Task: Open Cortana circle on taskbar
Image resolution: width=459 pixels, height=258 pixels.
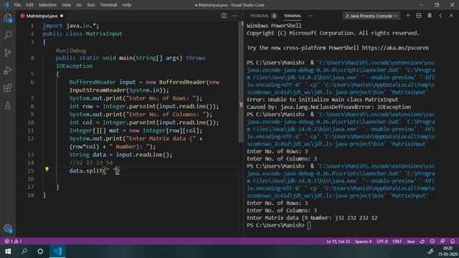Action: (40, 252)
